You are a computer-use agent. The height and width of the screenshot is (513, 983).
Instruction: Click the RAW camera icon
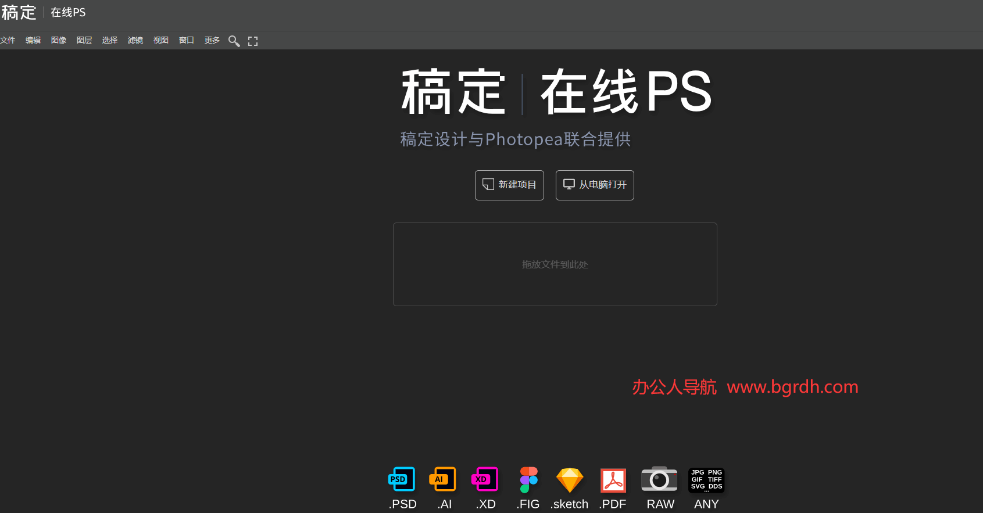(x=659, y=480)
